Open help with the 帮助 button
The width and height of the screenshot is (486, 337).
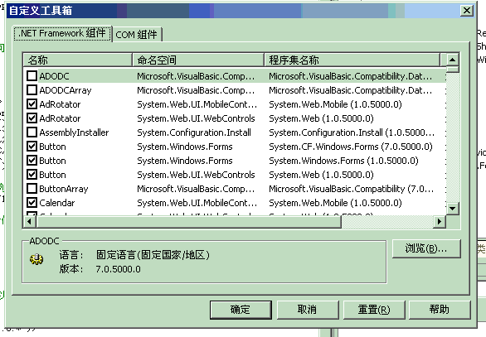click(440, 310)
